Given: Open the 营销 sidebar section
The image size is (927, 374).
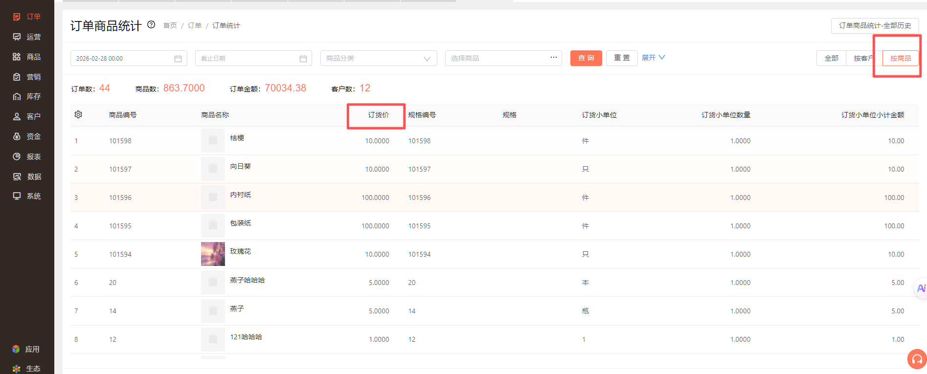Looking at the screenshot, I should pos(27,77).
